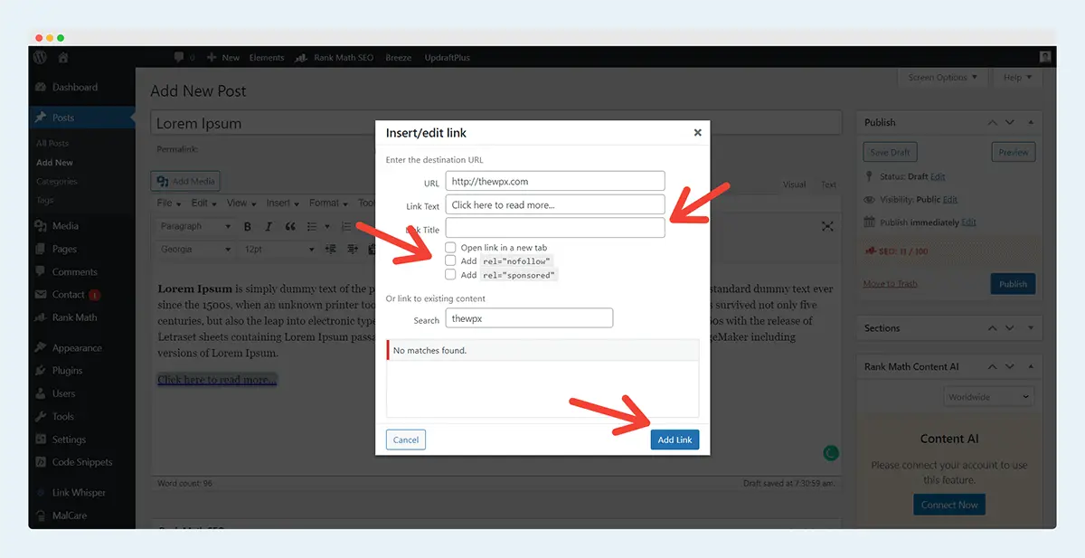Viewport: 1085px width, 558px height.
Task: Click the Posts pin icon in sidebar
Action: (40, 118)
